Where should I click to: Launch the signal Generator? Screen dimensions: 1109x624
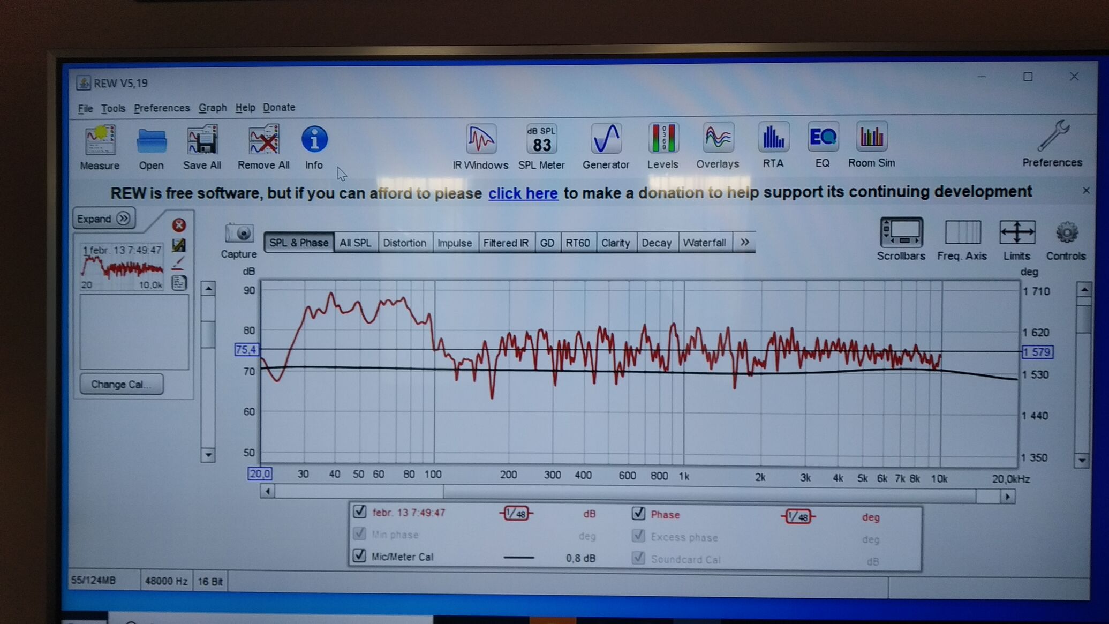click(606, 140)
